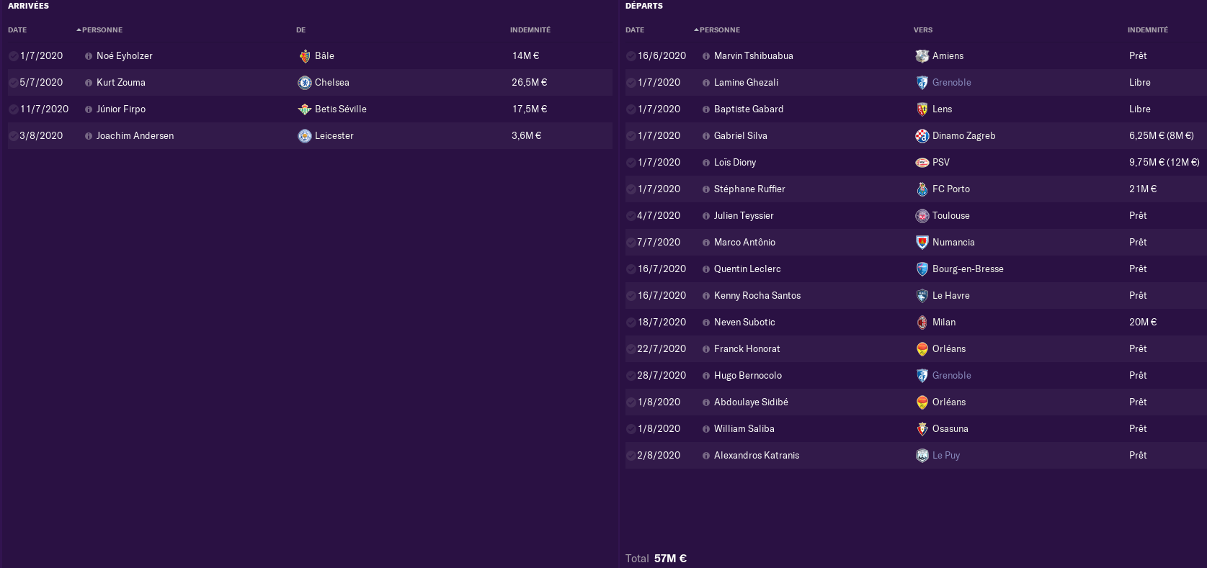Image resolution: width=1207 pixels, height=568 pixels.
Task: Click the Dinamo Zagreb club crest
Action: pos(922,136)
